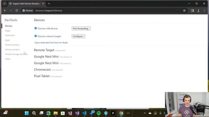This screenshot has width=209, height=117.
Task: Open a new tab with the plus icon
Action: pyautogui.click(x=49, y=4)
